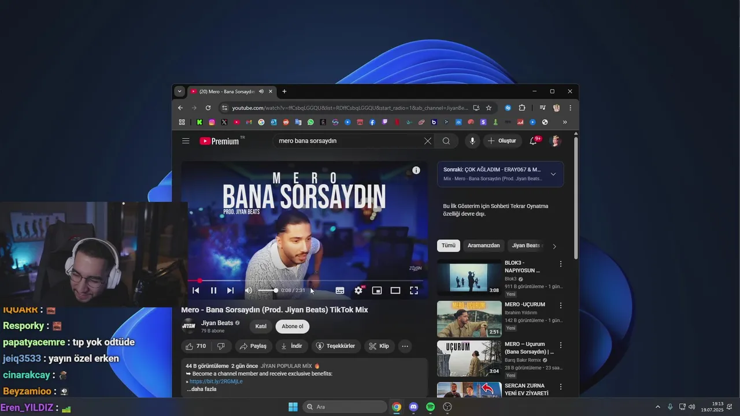
Task: Mute tab via speaker icon
Action: coord(261,91)
